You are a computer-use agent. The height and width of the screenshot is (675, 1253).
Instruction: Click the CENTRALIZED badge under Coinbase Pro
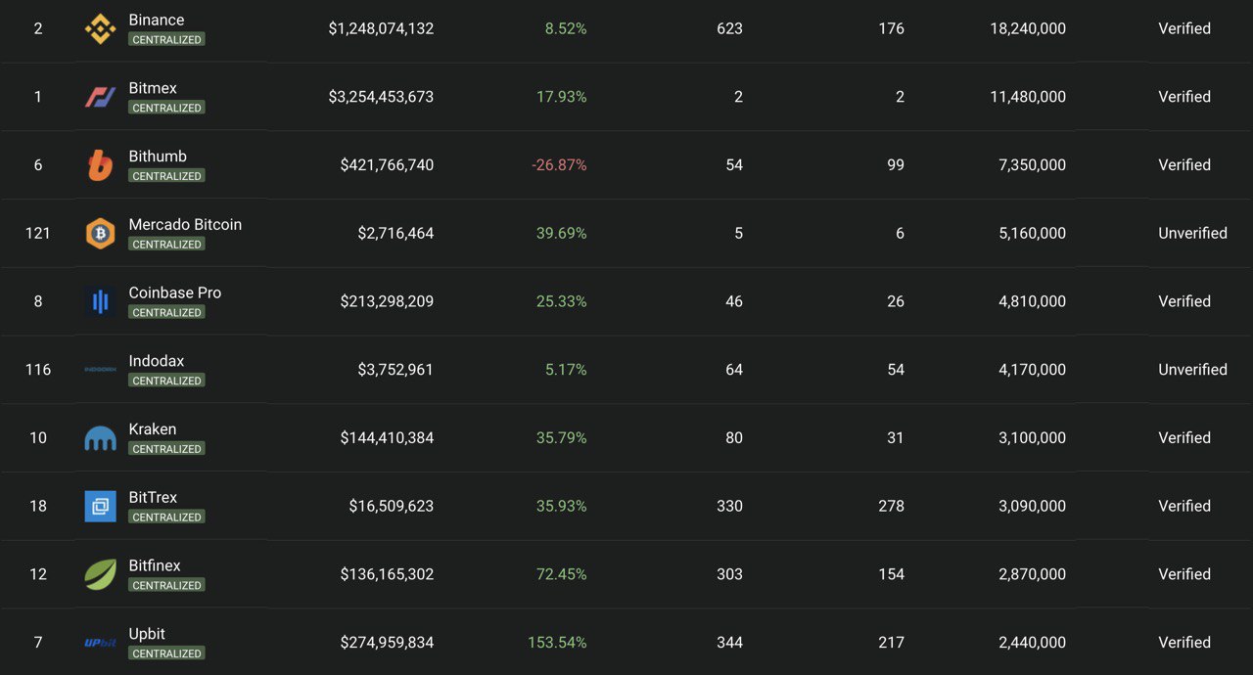point(166,312)
